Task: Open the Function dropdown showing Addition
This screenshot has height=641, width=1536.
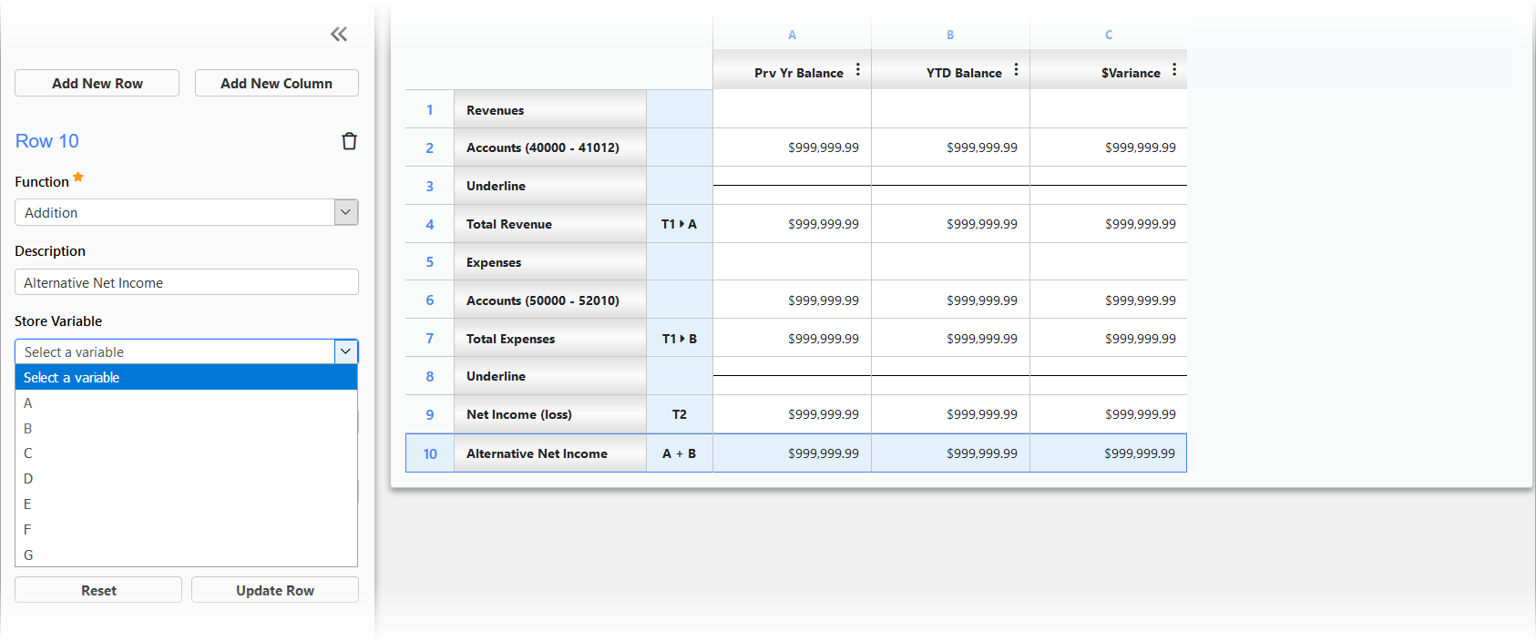Action: pos(187,212)
